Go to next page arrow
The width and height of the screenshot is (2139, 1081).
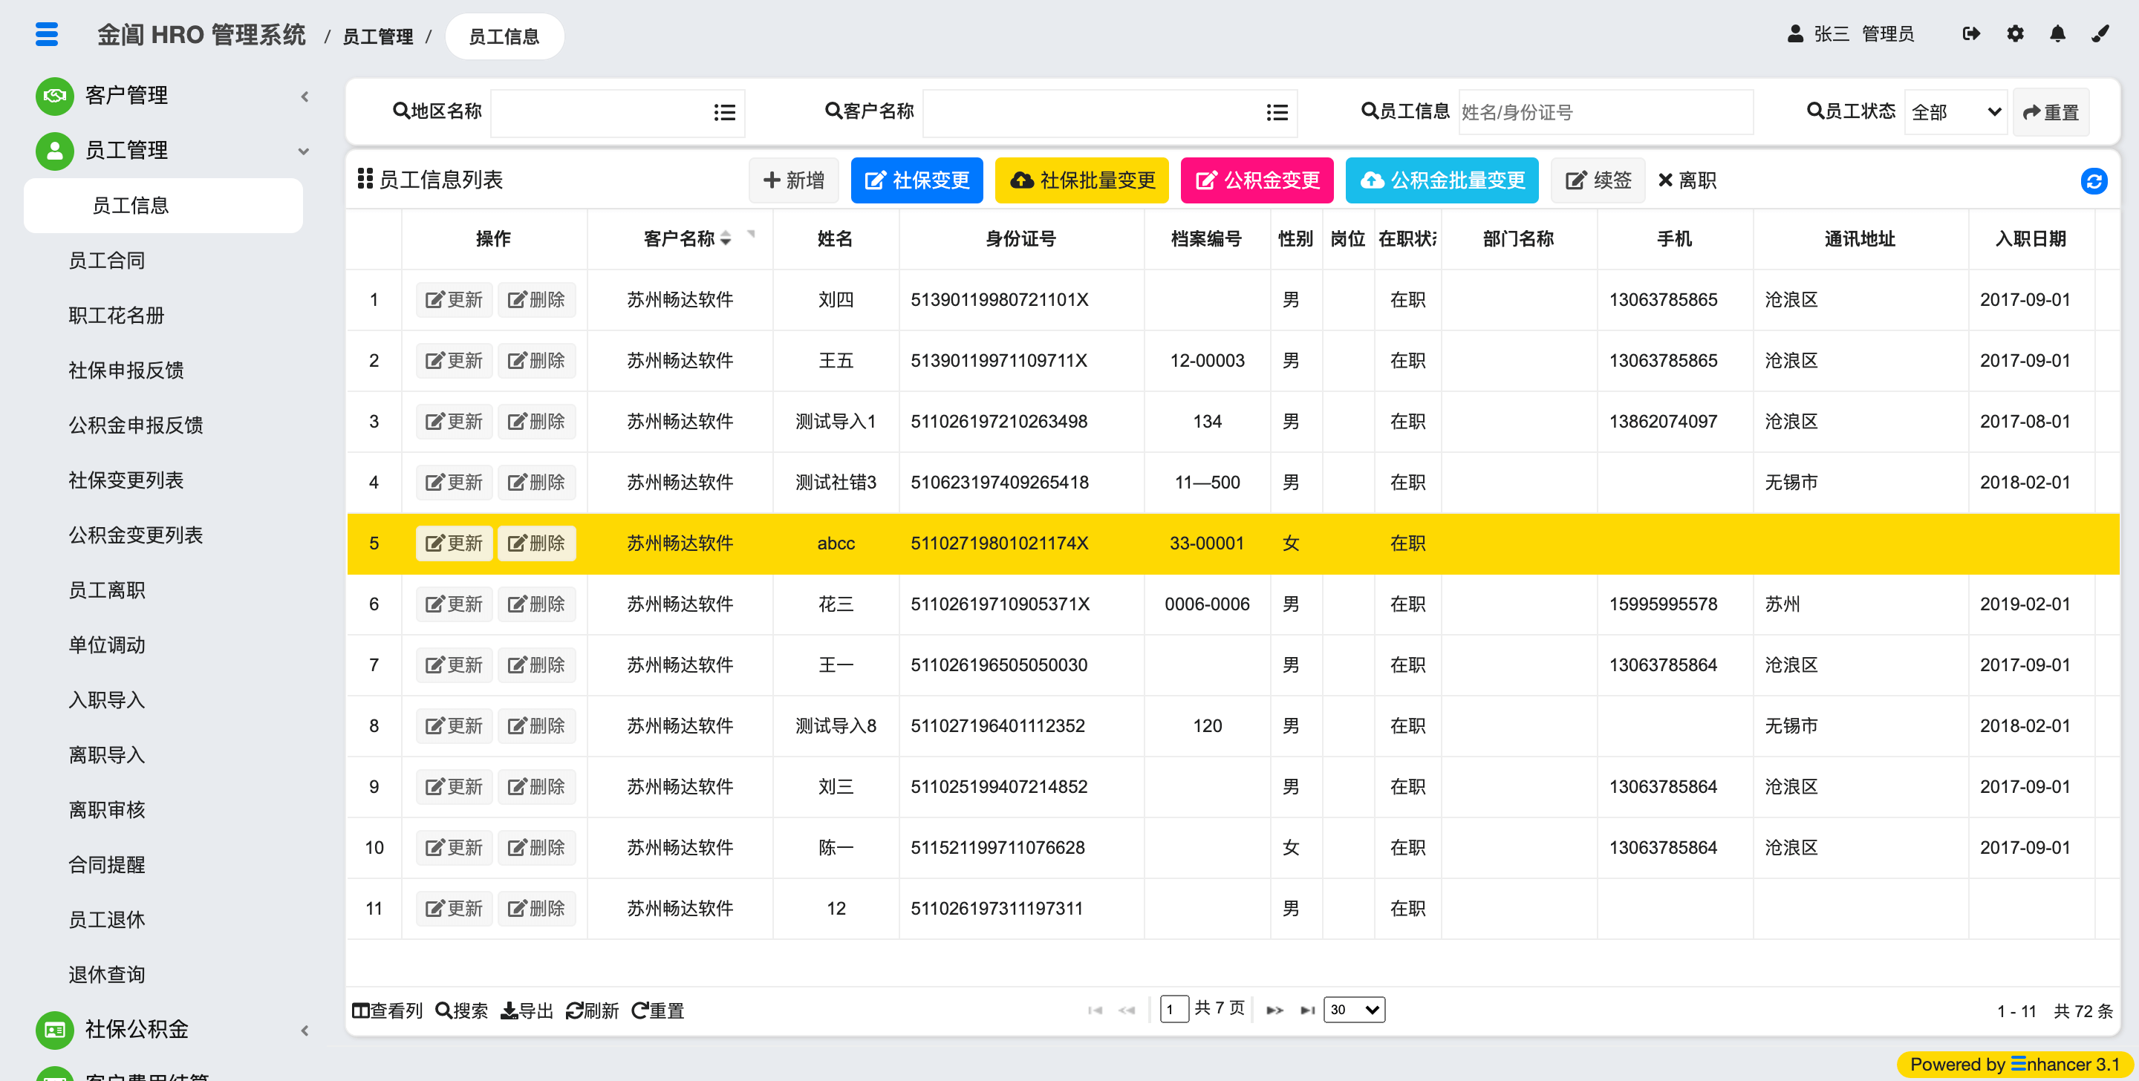tap(1274, 1010)
